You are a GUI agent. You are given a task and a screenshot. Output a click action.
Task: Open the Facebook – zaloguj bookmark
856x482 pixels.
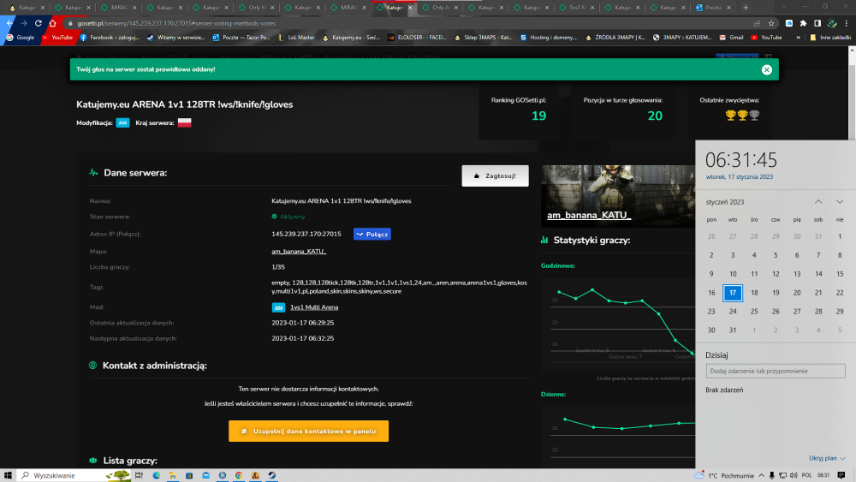coord(110,38)
